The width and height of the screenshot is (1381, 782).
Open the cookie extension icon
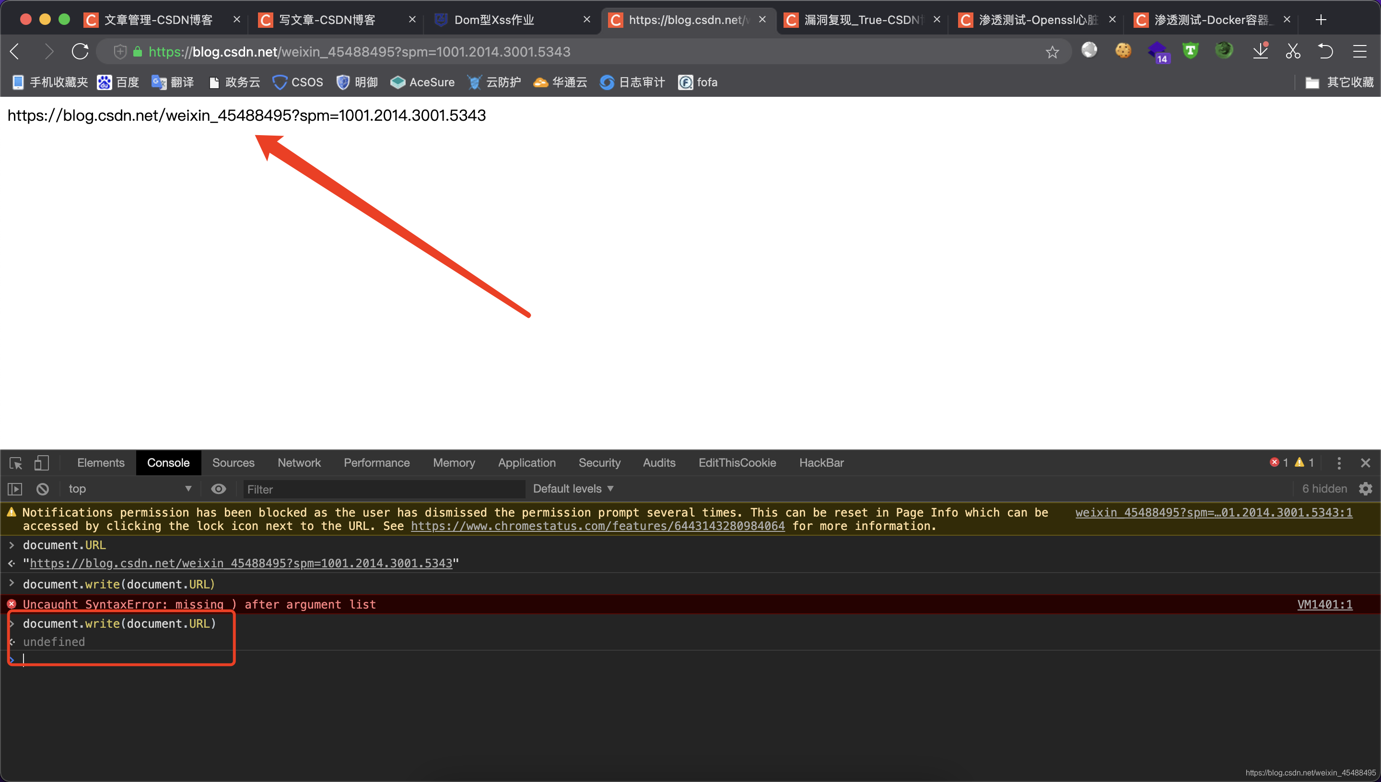coord(1123,51)
